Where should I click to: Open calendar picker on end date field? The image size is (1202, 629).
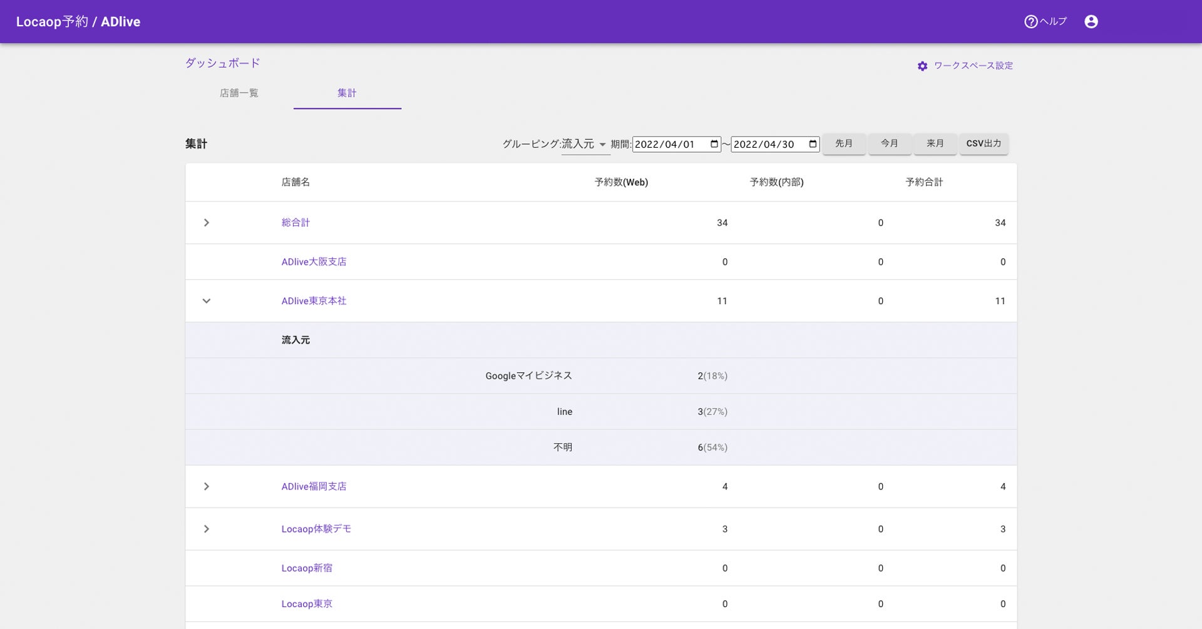(x=812, y=145)
